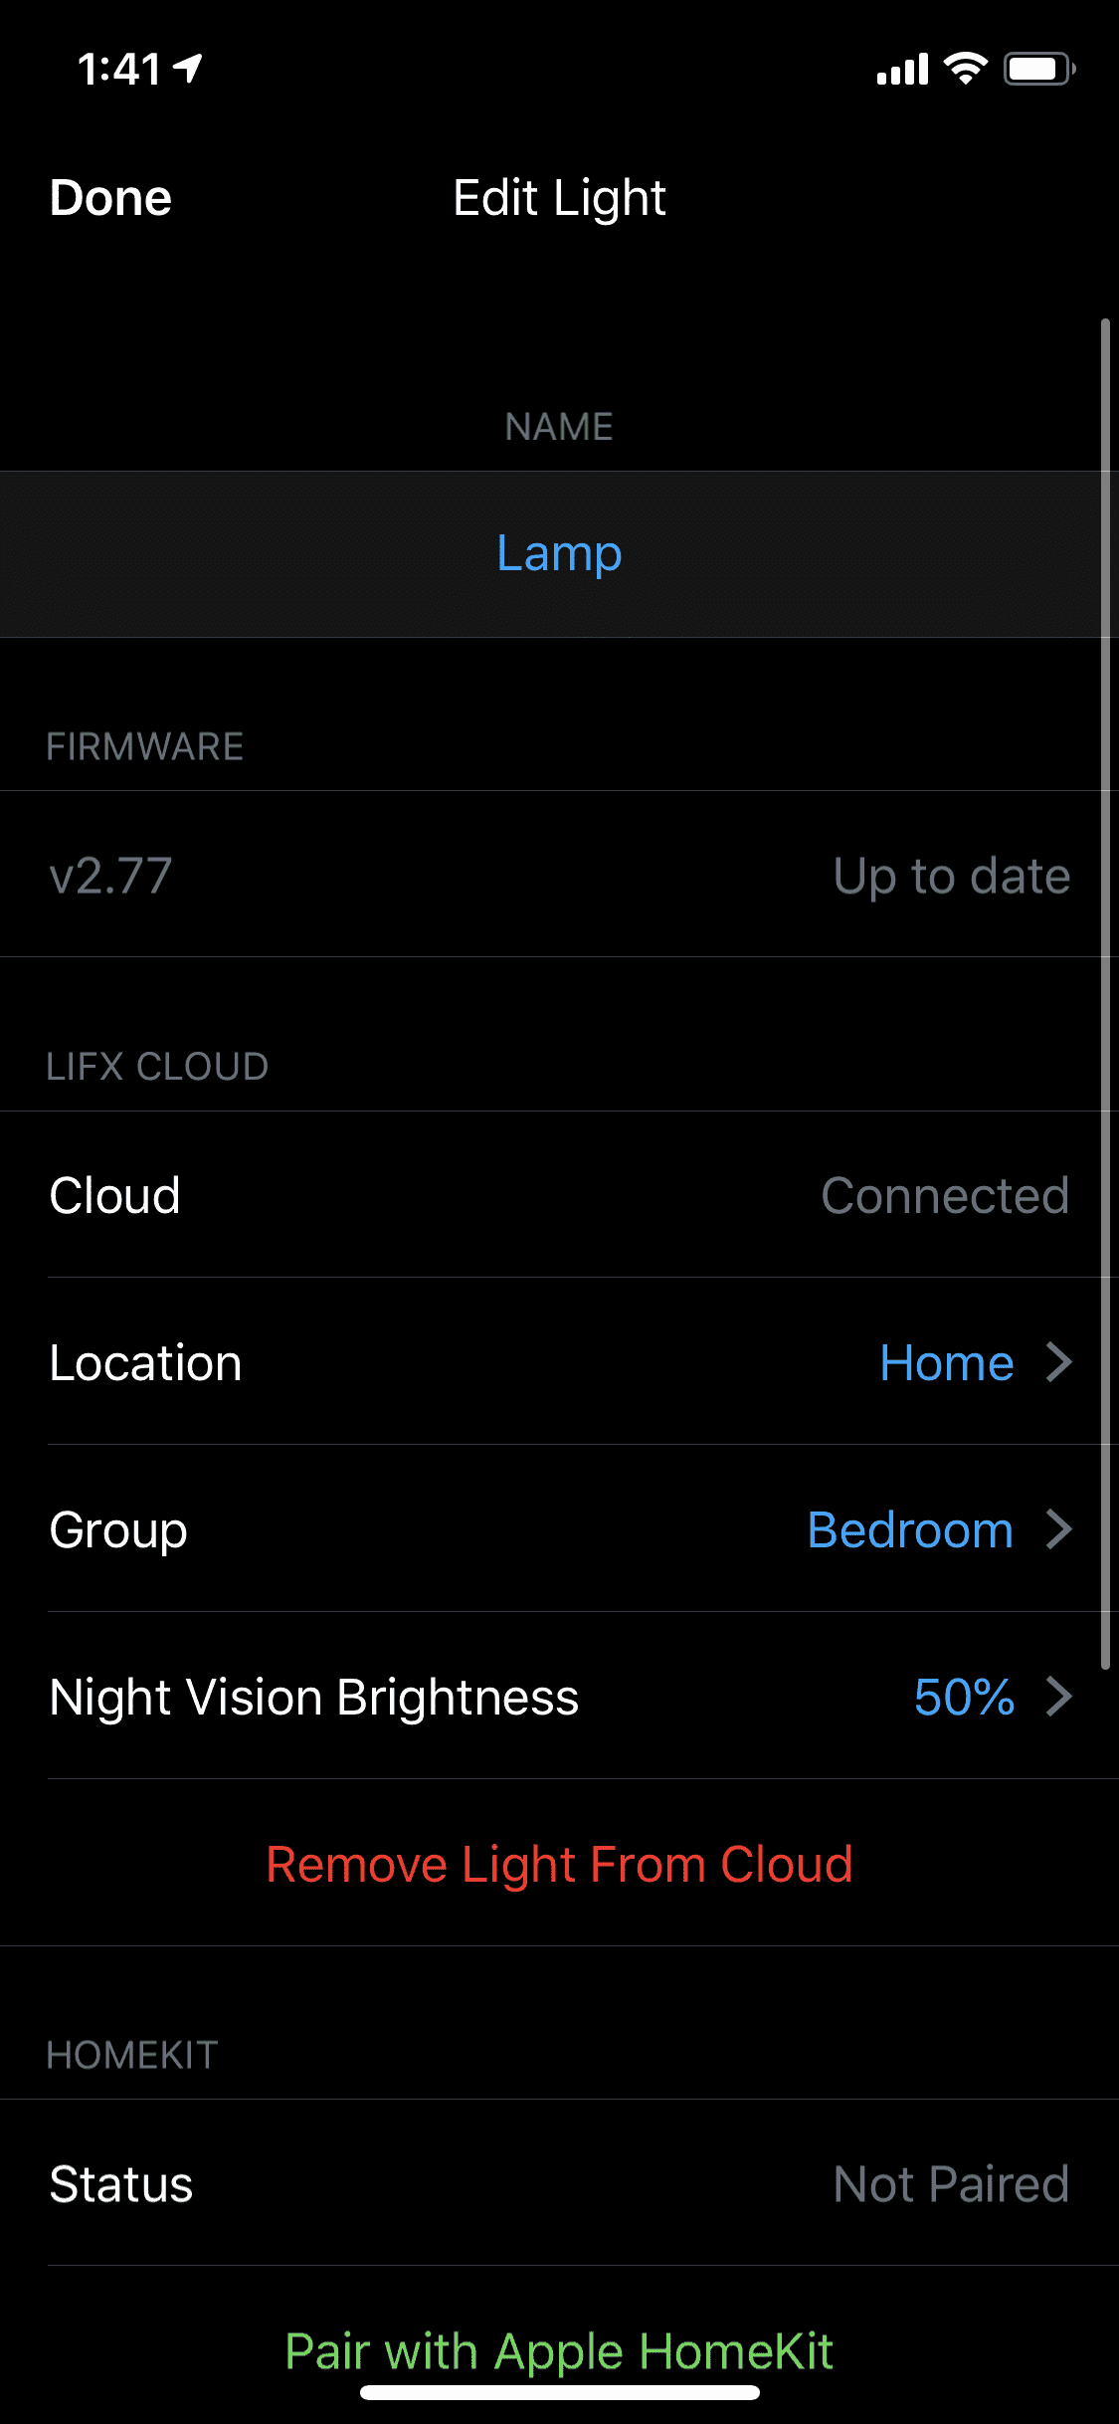Tap Remove Light From Cloud
This screenshot has height=2424, width=1119.
coord(559,1864)
